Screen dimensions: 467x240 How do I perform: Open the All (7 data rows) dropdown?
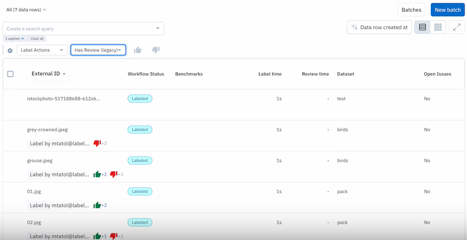click(26, 10)
